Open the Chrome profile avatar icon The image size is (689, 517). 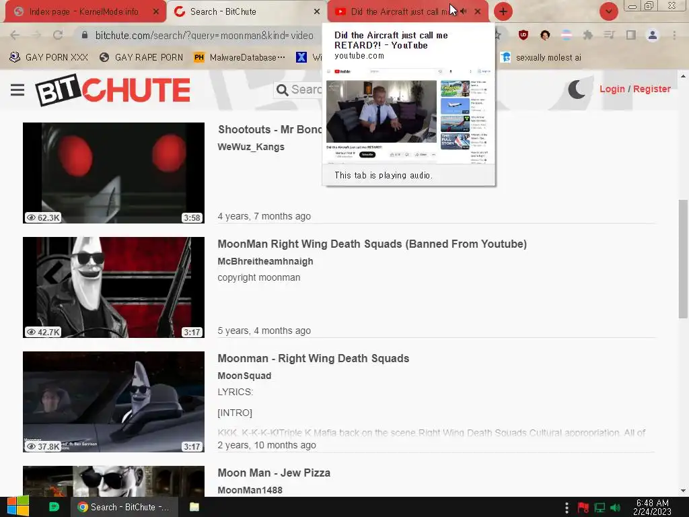pyautogui.click(x=653, y=35)
